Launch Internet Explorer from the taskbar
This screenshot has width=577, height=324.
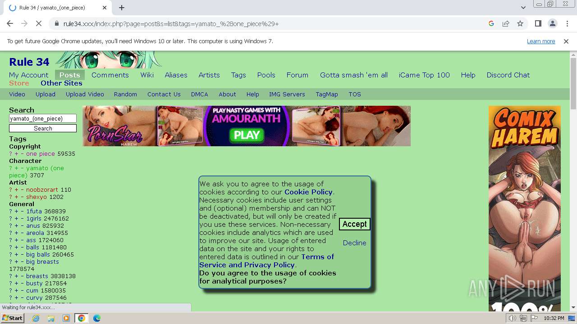[x=36, y=318]
